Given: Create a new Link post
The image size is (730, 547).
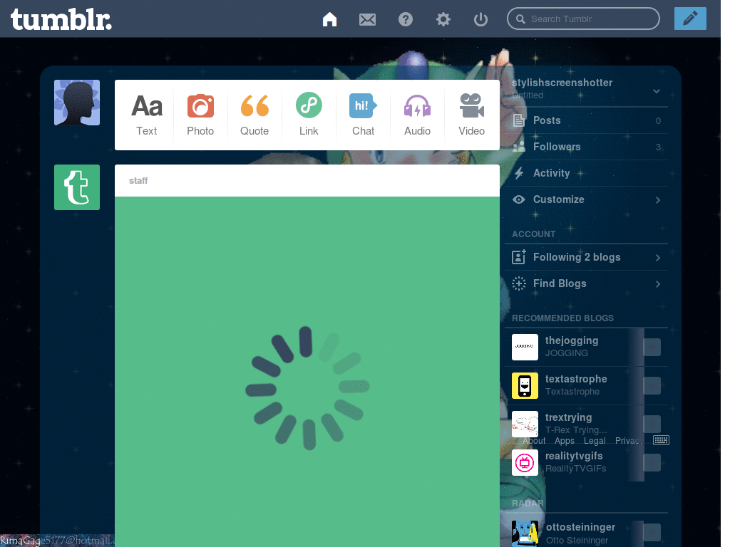Looking at the screenshot, I should [309, 115].
